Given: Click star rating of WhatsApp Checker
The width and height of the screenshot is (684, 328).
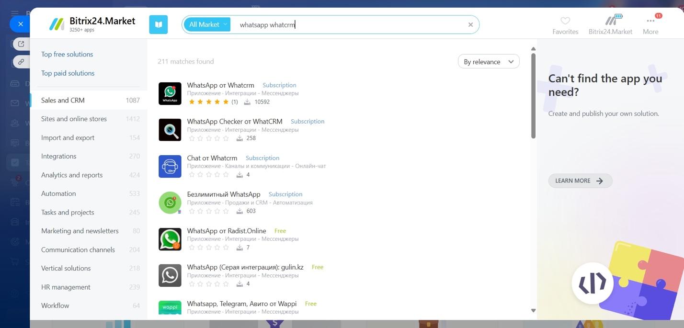Looking at the screenshot, I should coord(209,138).
